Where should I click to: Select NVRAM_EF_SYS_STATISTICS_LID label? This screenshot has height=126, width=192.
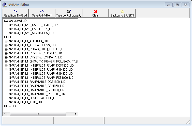point(31,33)
